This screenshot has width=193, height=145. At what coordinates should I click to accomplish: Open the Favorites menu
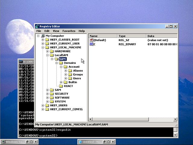tap(69, 31)
